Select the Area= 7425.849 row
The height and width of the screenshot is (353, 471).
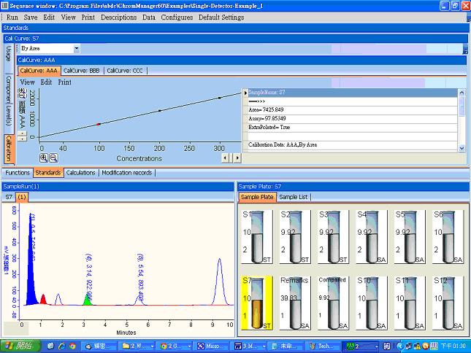tap(353, 110)
